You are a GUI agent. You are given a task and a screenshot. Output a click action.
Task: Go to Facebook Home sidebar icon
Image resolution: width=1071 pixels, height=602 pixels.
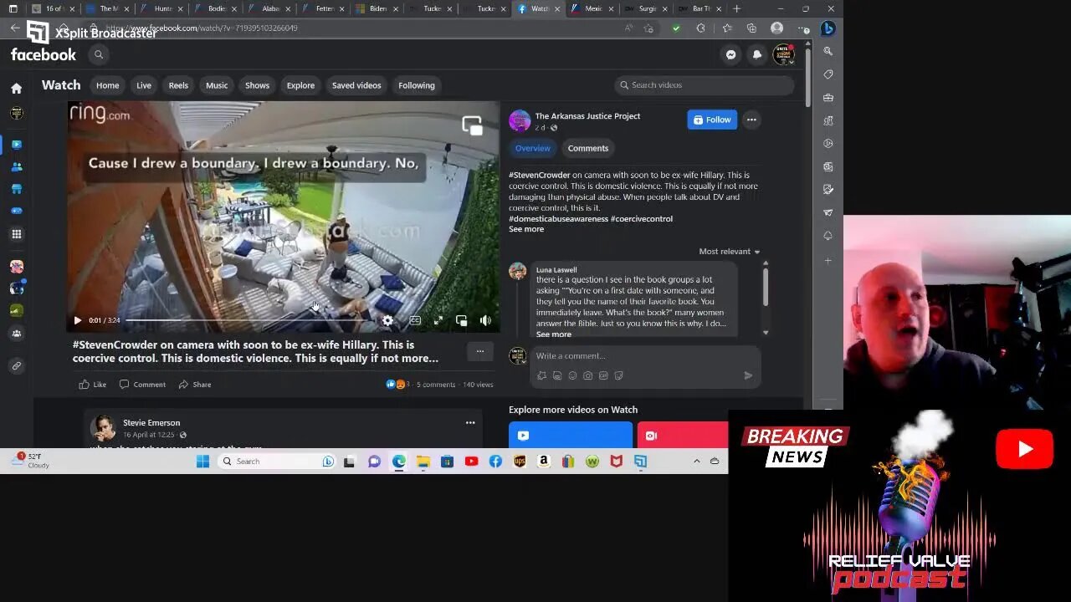(x=16, y=88)
